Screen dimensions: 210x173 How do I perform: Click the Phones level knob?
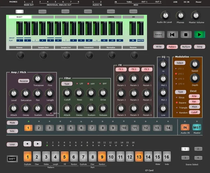point(181,16)
